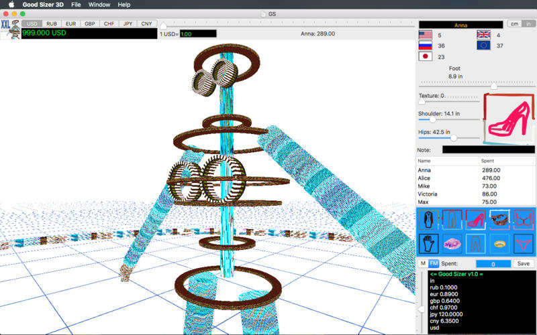Switch units to in
Viewport: 537px width, 335px height.
(x=528, y=23)
